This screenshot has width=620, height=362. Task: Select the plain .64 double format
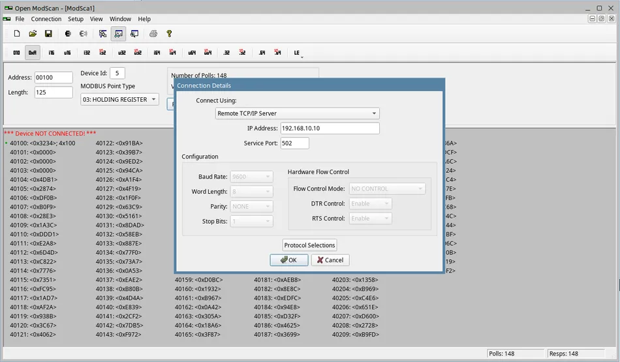tap(262, 53)
